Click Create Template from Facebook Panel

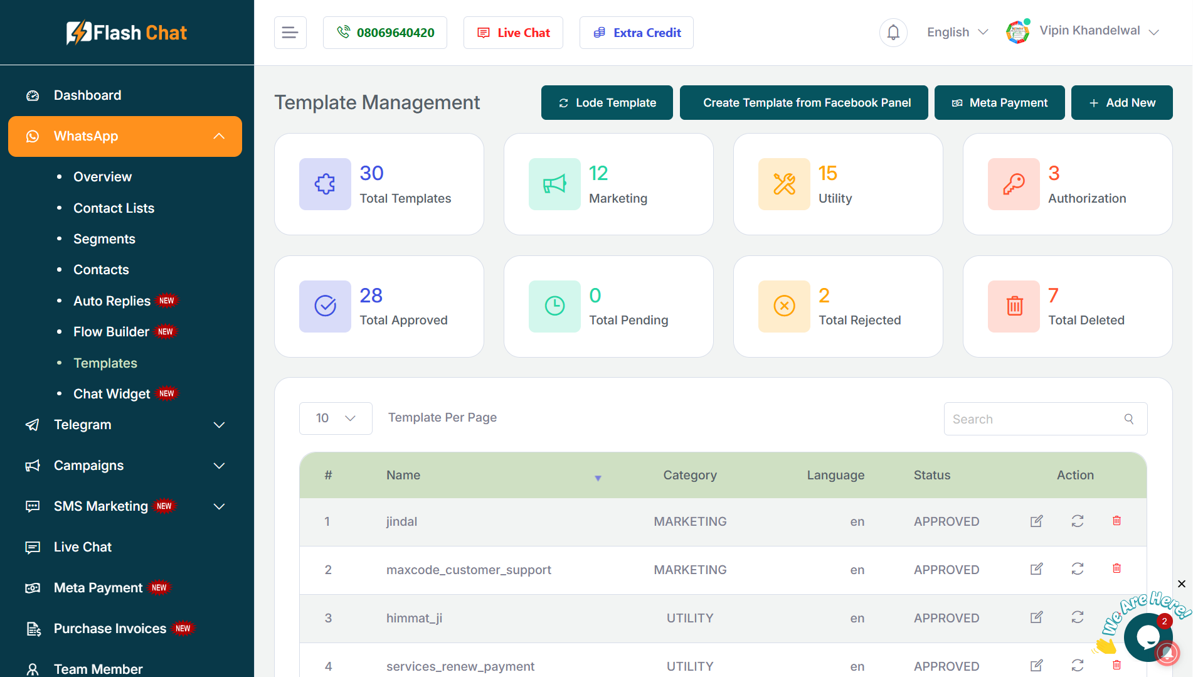pos(803,102)
